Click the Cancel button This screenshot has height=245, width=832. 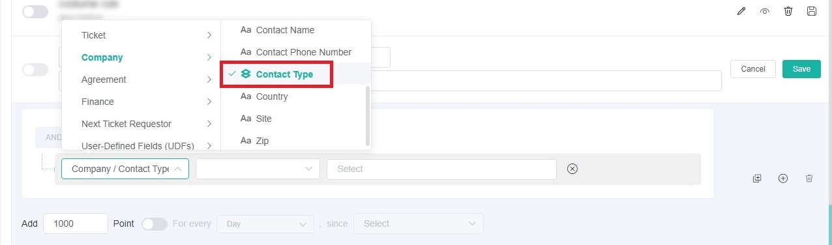pos(753,69)
